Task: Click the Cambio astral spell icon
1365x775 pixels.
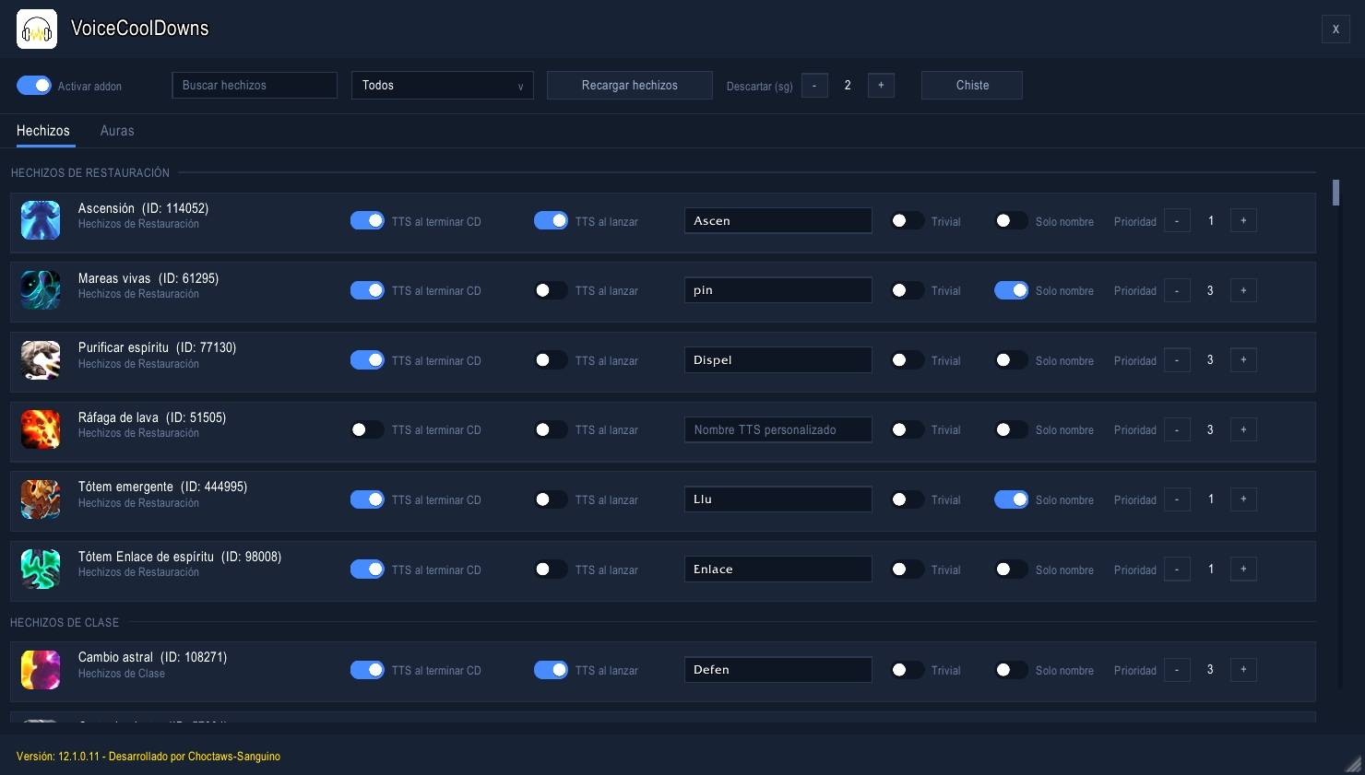Action: [x=41, y=670]
